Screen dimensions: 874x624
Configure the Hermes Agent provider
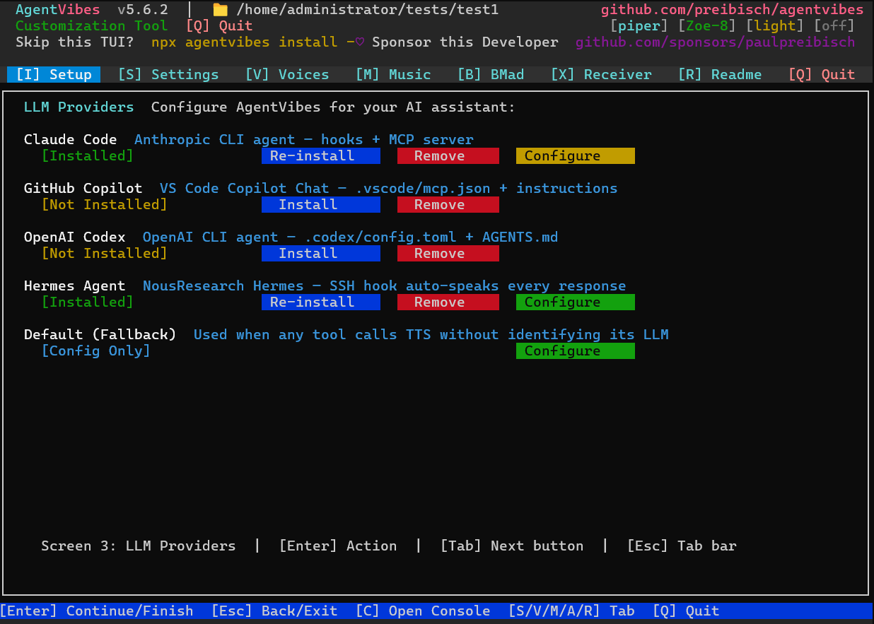click(576, 302)
